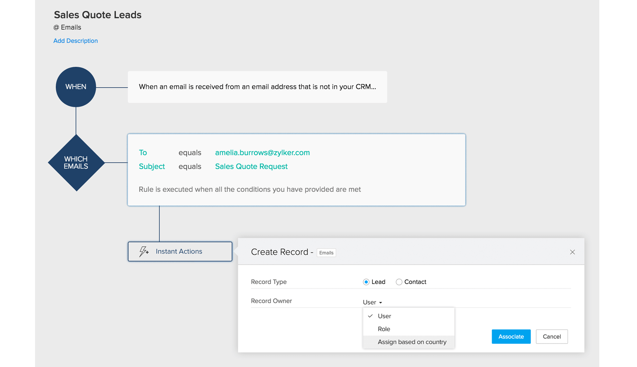The width and height of the screenshot is (637, 367).
Task: Choose Role from the owner dropdown
Action: pyautogui.click(x=384, y=329)
